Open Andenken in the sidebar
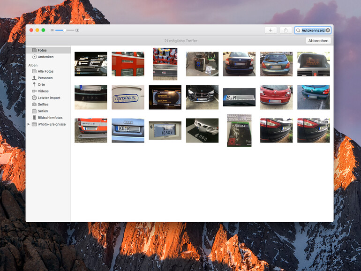Image resolution: width=361 pixels, height=271 pixels. (45, 57)
